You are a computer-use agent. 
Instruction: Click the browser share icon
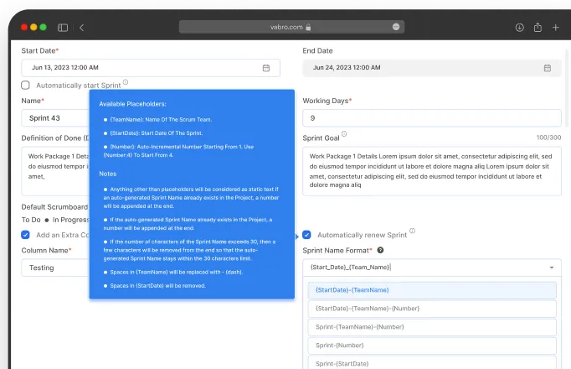pos(537,28)
